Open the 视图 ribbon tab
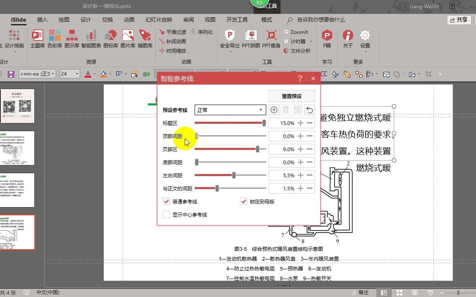This screenshot has height=297, width=476. [x=210, y=19]
